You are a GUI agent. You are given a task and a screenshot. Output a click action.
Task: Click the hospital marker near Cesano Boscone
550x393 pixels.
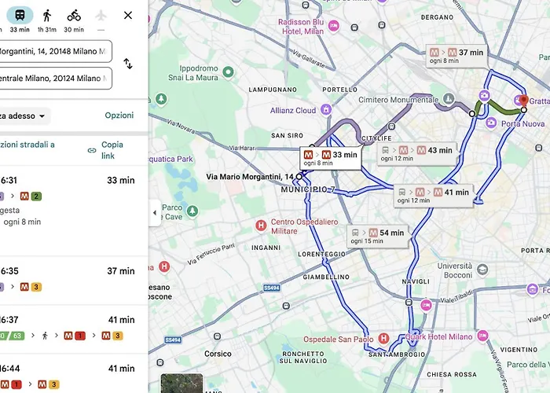[163, 267]
